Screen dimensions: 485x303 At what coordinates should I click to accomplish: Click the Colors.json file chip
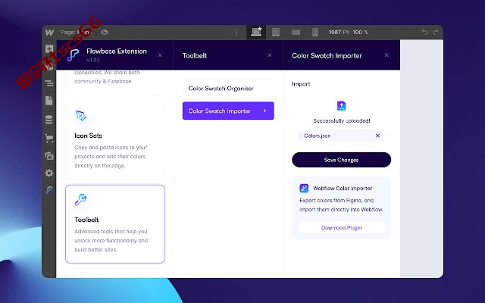[x=342, y=136]
